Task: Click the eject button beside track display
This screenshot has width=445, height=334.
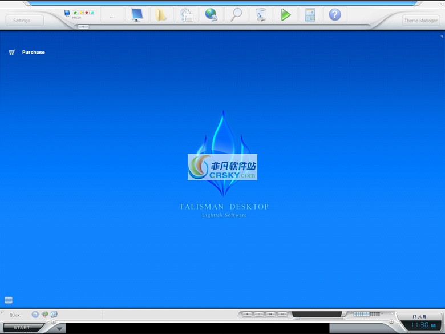Action: [344, 314]
